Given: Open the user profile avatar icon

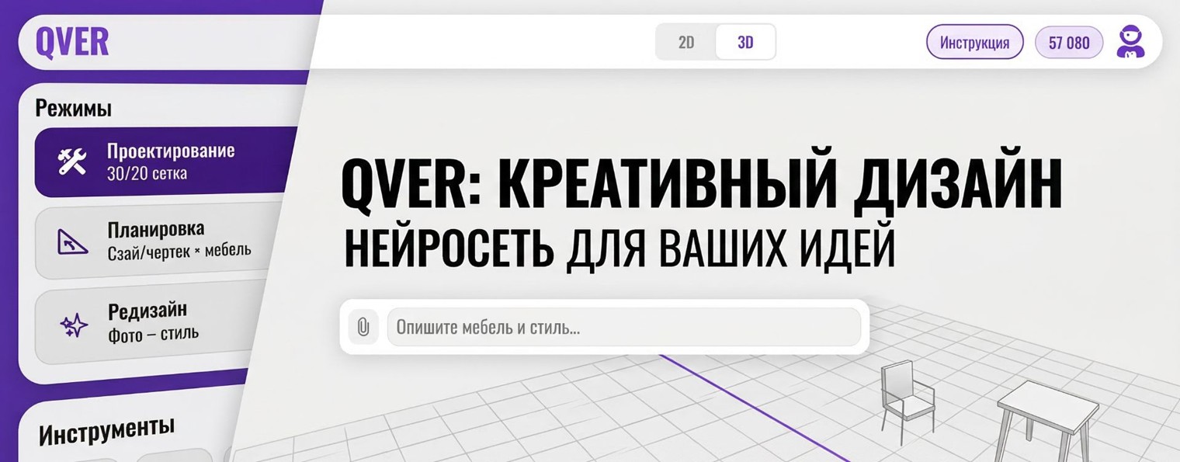Looking at the screenshot, I should [x=1130, y=43].
